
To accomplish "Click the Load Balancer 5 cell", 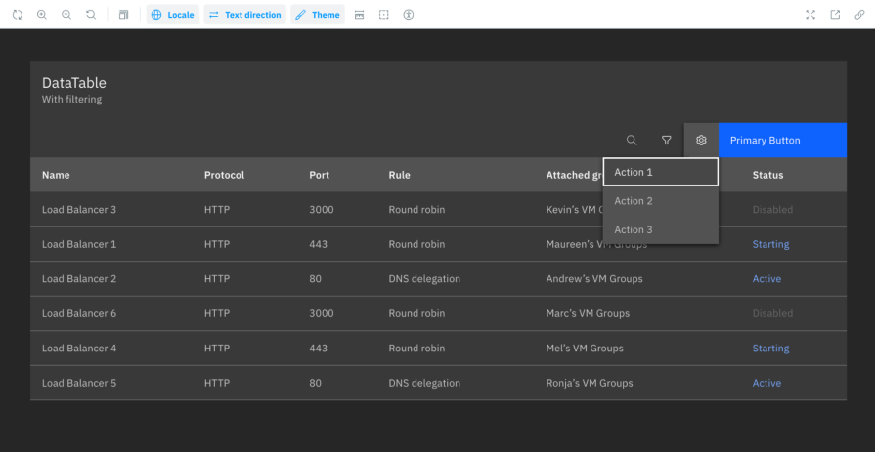I will [x=79, y=383].
